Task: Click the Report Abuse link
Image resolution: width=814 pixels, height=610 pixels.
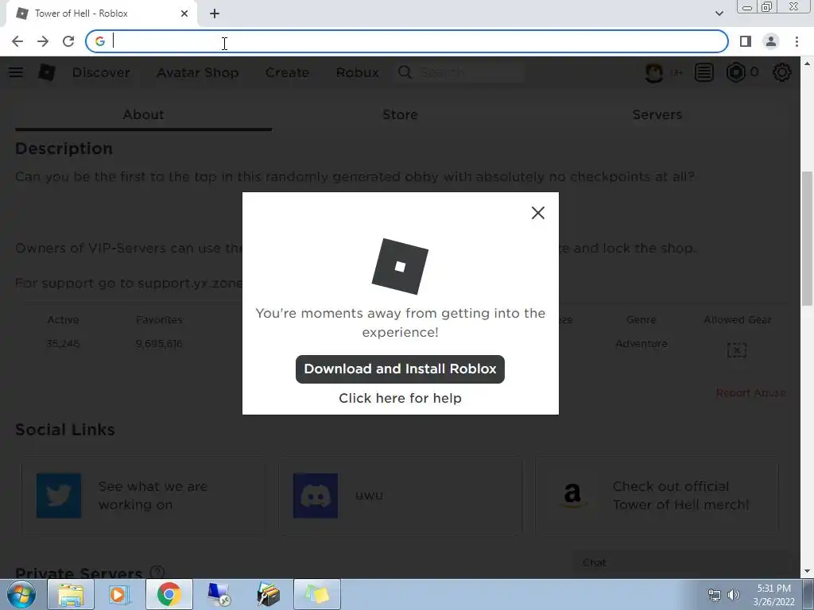Action: point(750,392)
